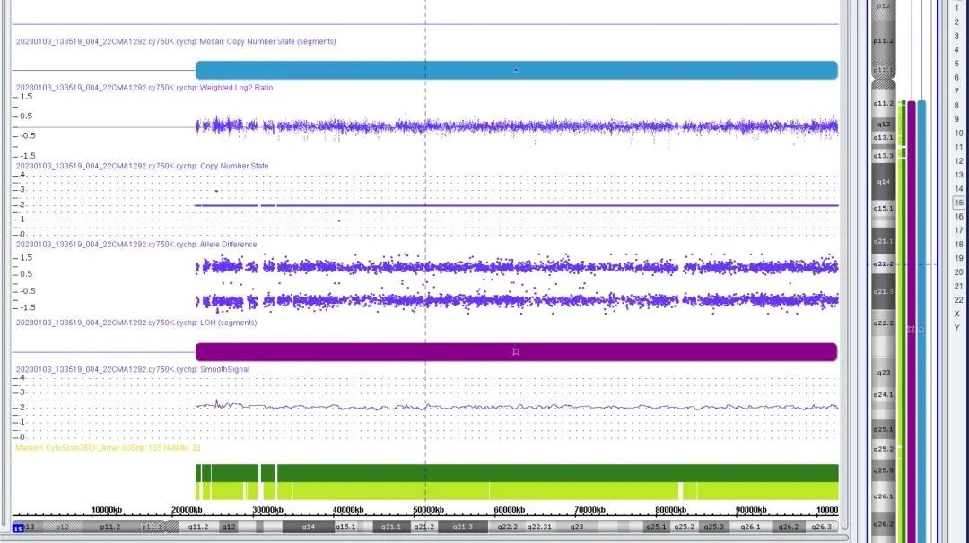Click the SmoothSignal track label
Viewport: 969px width, 543px height.
click(133, 369)
